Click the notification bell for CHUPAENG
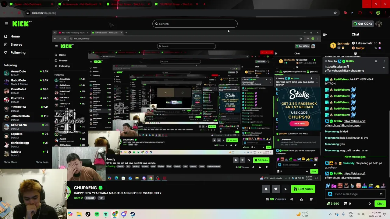390x219 pixels. (266, 189)
